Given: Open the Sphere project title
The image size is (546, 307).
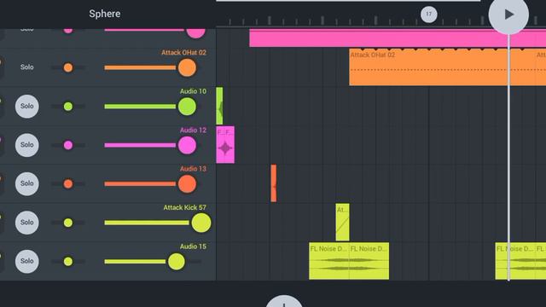Looking at the screenshot, I should tap(104, 14).
